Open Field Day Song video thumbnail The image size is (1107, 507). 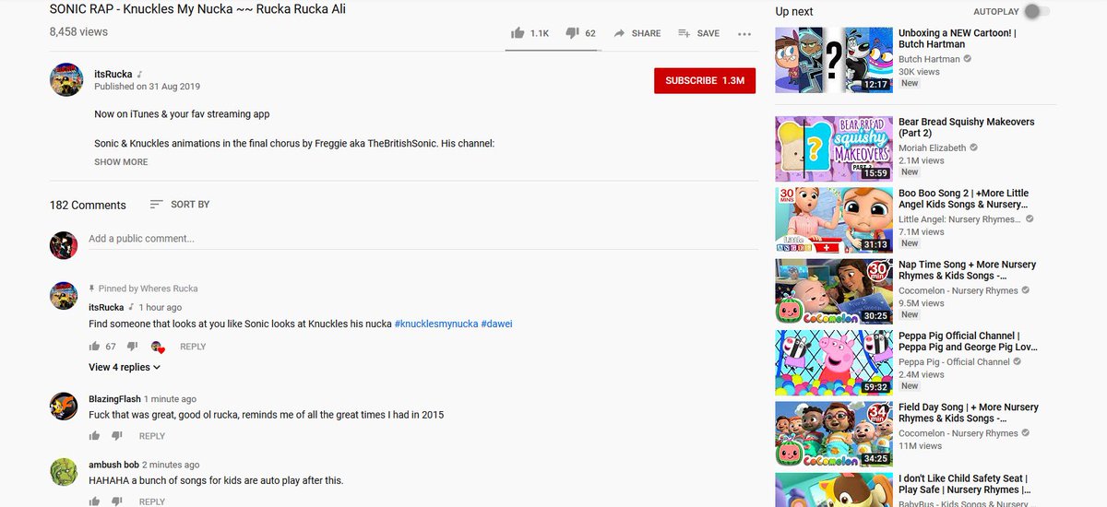point(833,433)
